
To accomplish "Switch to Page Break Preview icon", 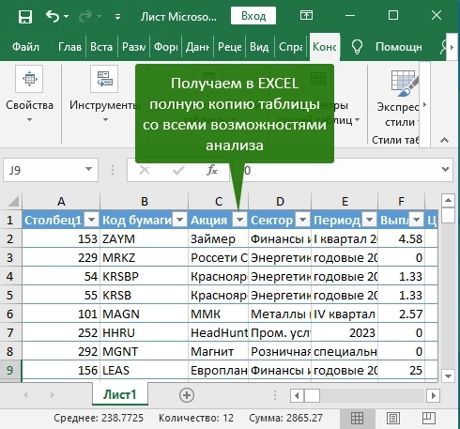I will (429, 418).
